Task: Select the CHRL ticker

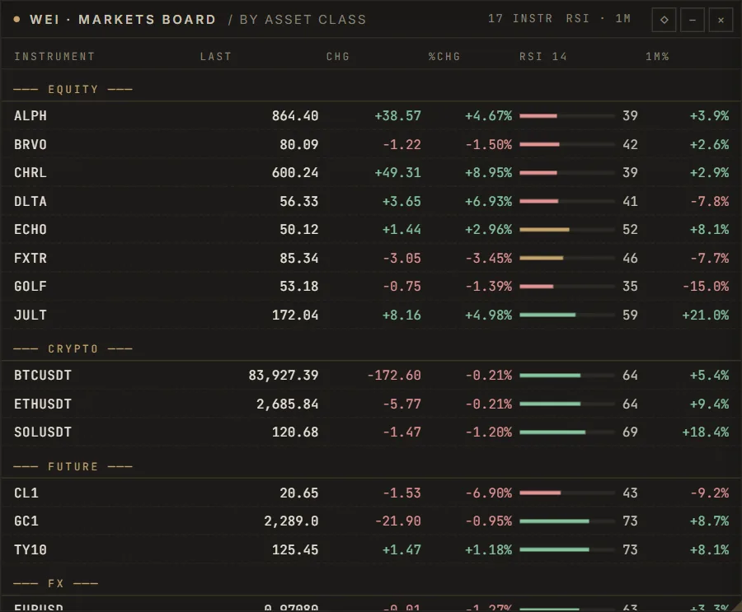Action: pyautogui.click(x=31, y=173)
